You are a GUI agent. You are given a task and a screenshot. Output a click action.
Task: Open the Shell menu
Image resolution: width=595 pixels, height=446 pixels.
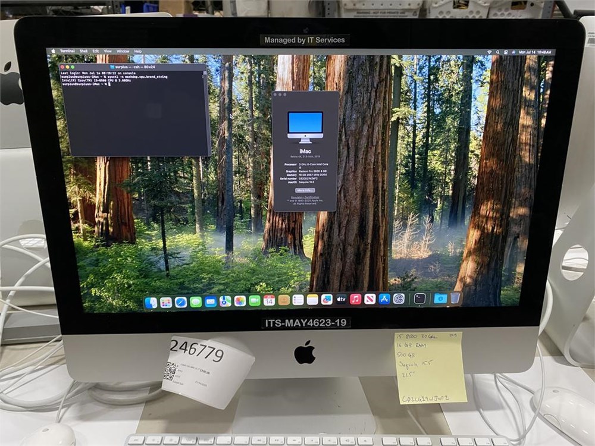[83, 51]
